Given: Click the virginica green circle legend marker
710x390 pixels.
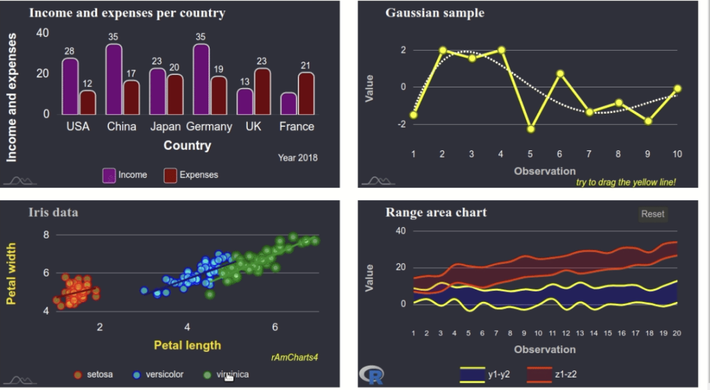Looking at the screenshot, I should (208, 375).
